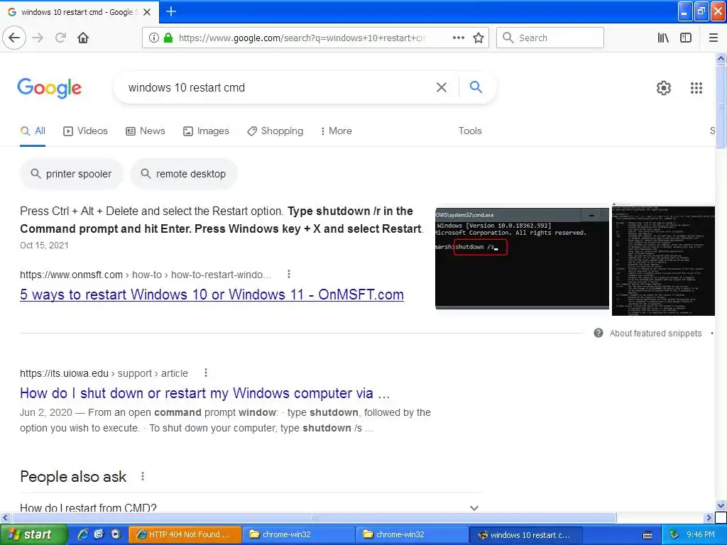Click the Google logo

[49, 87]
